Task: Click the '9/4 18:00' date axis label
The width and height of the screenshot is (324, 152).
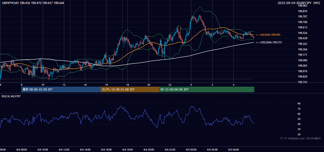Action: pos(128,150)
